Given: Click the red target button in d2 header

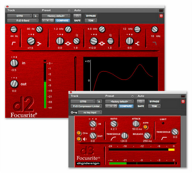Looking at the screenshot, I should pos(161,16).
